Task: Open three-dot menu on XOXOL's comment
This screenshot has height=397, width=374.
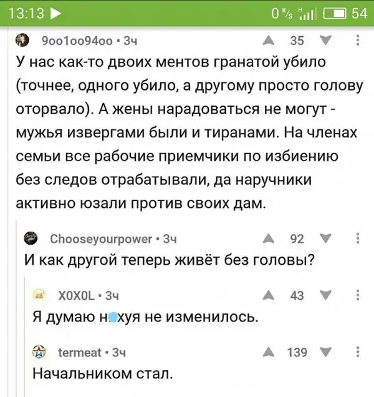Action: (357, 295)
